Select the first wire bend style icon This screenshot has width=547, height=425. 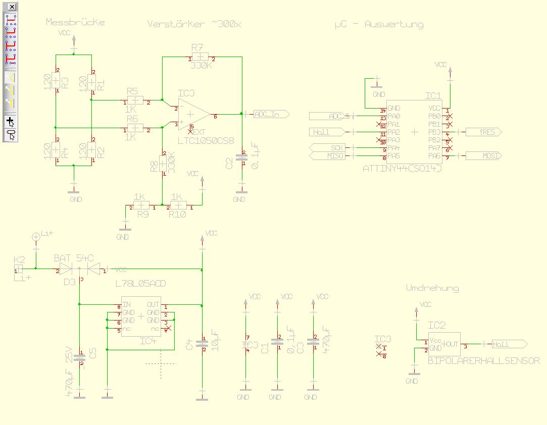tap(11, 20)
